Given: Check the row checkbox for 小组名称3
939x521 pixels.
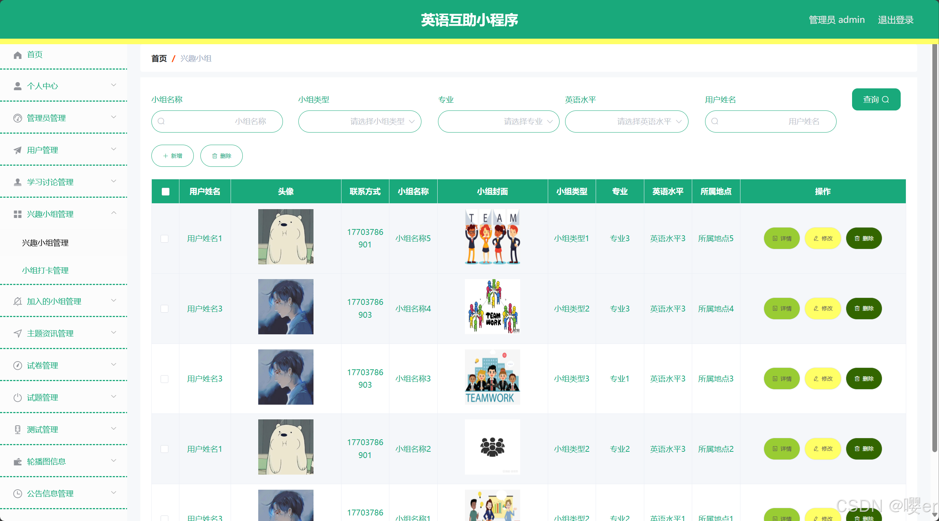Looking at the screenshot, I should 165,379.
